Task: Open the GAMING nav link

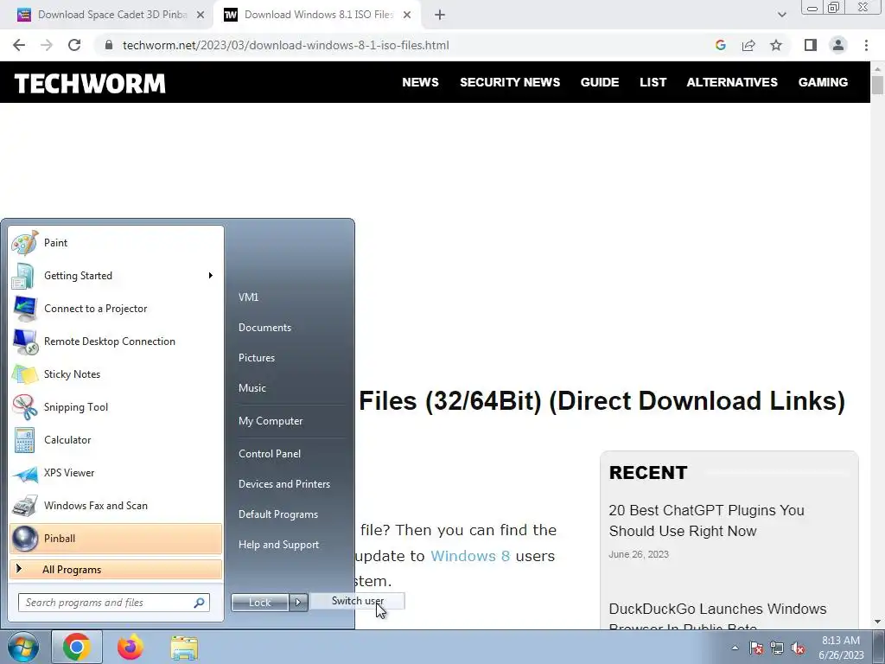Action: tap(823, 82)
